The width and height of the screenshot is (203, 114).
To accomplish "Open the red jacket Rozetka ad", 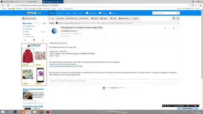I will pyautogui.click(x=28, y=57).
